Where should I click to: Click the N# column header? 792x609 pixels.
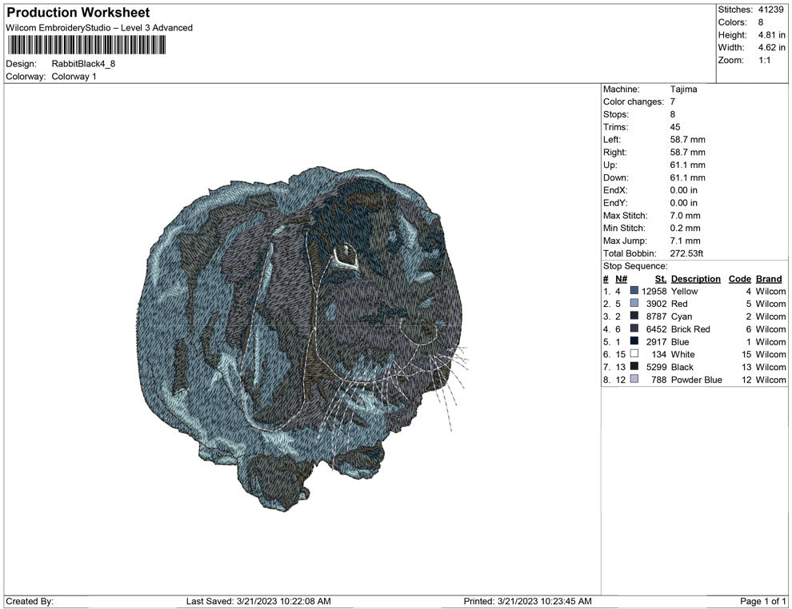621,279
